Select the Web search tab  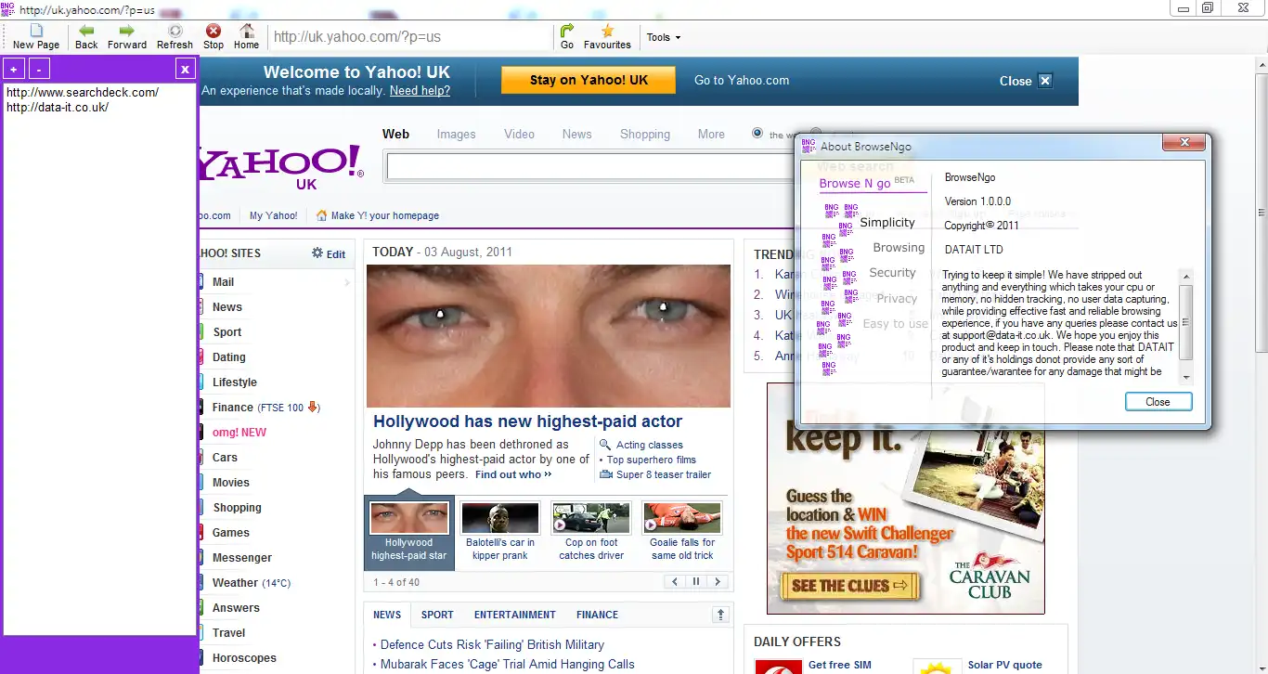coord(395,134)
